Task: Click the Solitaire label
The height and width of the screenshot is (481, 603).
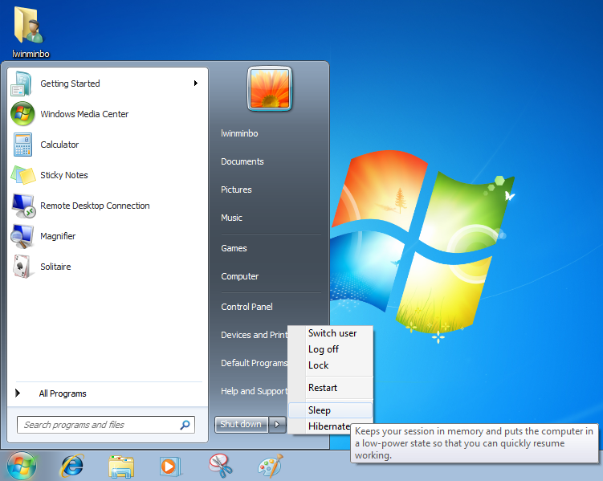Action: (55, 267)
